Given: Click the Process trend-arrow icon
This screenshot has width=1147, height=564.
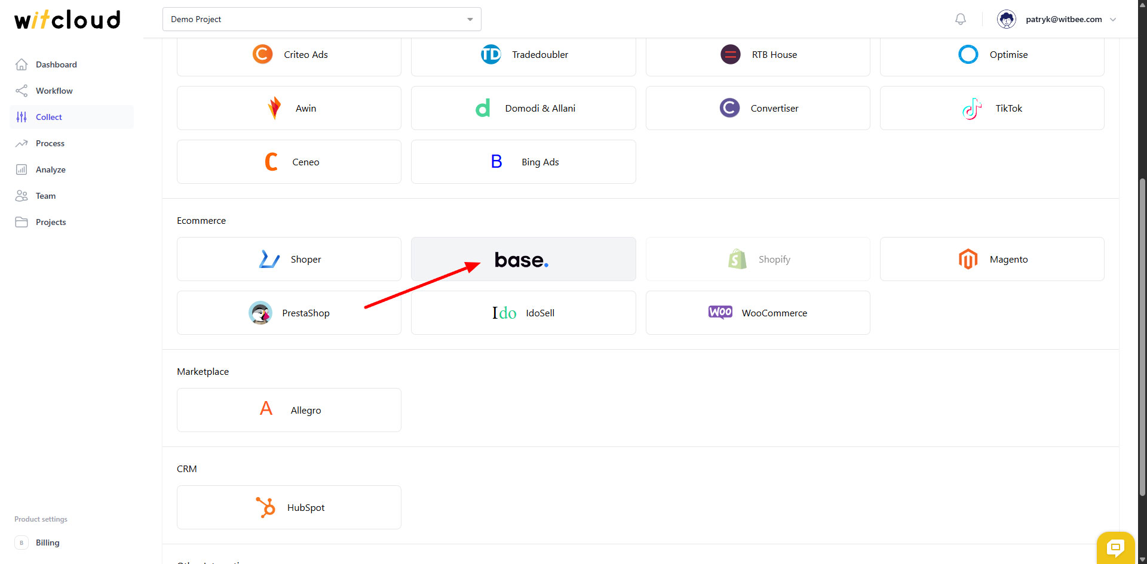Looking at the screenshot, I should [x=22, y=143].
